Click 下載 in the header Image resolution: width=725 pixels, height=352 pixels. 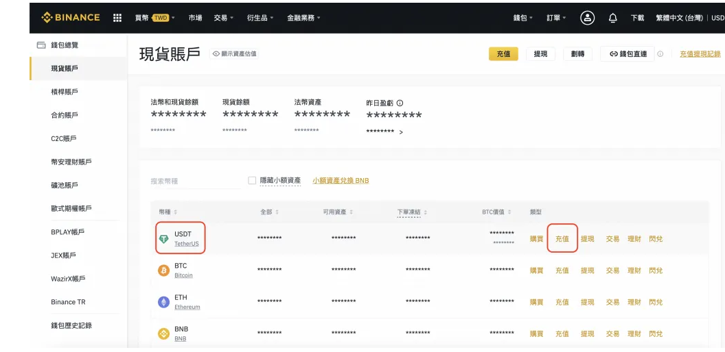coord(637,18)
